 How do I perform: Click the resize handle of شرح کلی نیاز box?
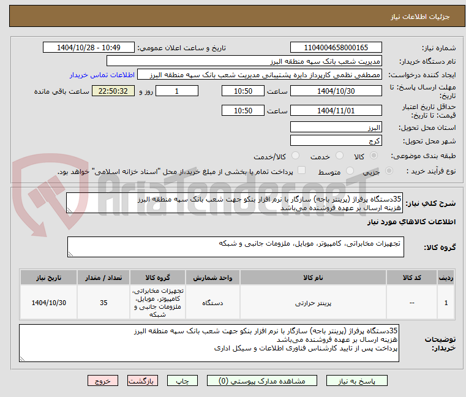[x=70, y=210]
